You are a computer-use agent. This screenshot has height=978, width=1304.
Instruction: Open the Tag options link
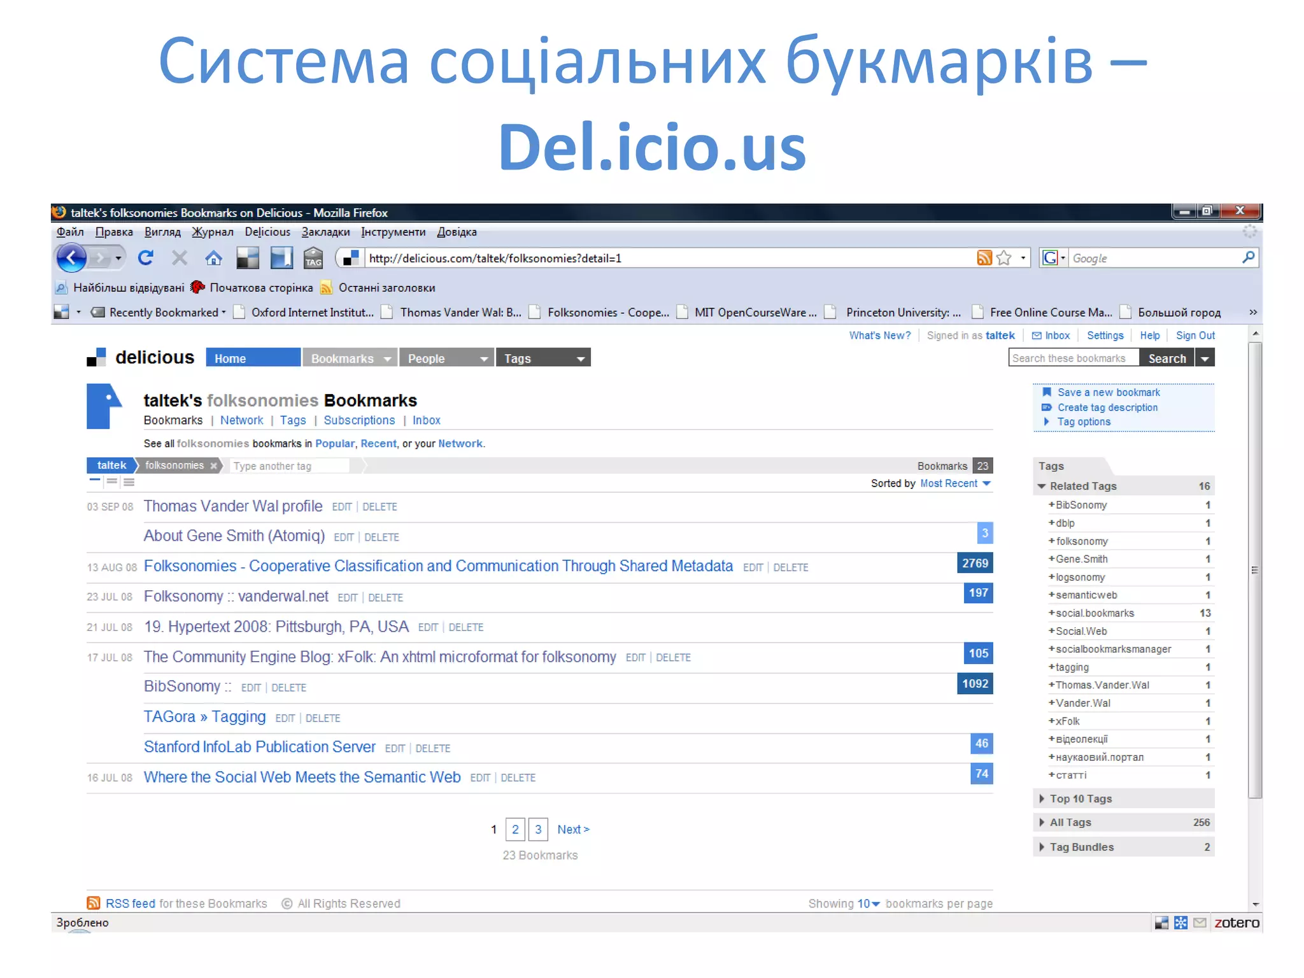point(1084,422)
